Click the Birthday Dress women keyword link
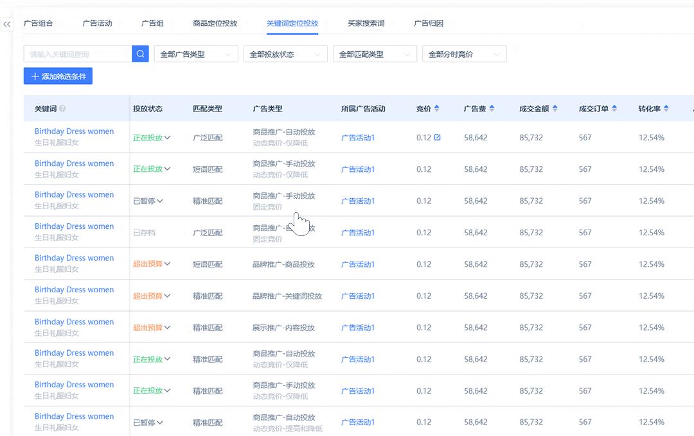Viewport: 694px width, 436px height. 73,131
